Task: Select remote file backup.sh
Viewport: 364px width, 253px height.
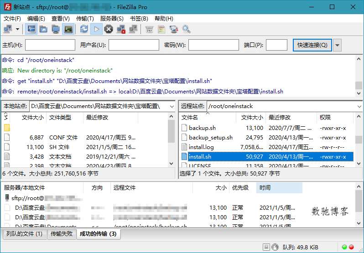Action: pyautogui.click(x=266, y=128)
